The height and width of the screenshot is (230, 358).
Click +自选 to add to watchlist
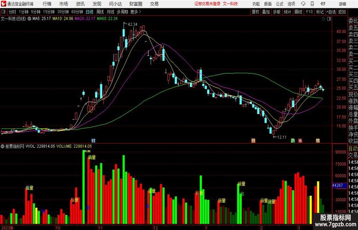click(331, 12)
